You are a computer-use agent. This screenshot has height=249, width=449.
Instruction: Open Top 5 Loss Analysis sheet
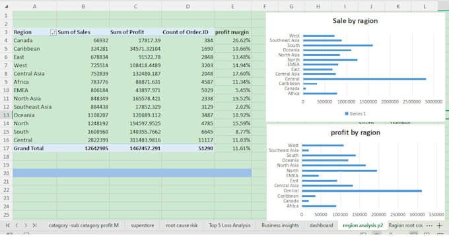[229, 225]
